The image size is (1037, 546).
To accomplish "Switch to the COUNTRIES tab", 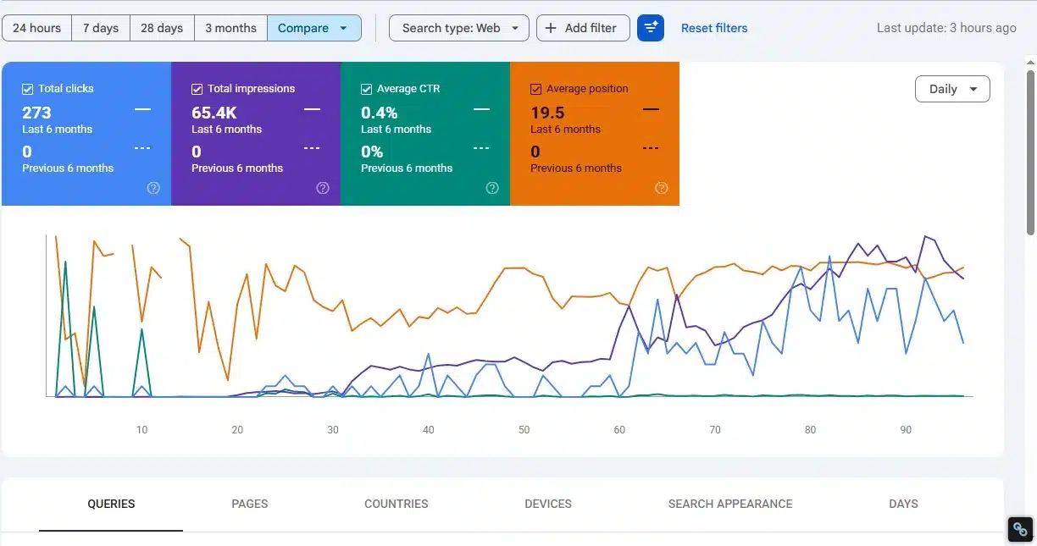I will coord(396,504).
